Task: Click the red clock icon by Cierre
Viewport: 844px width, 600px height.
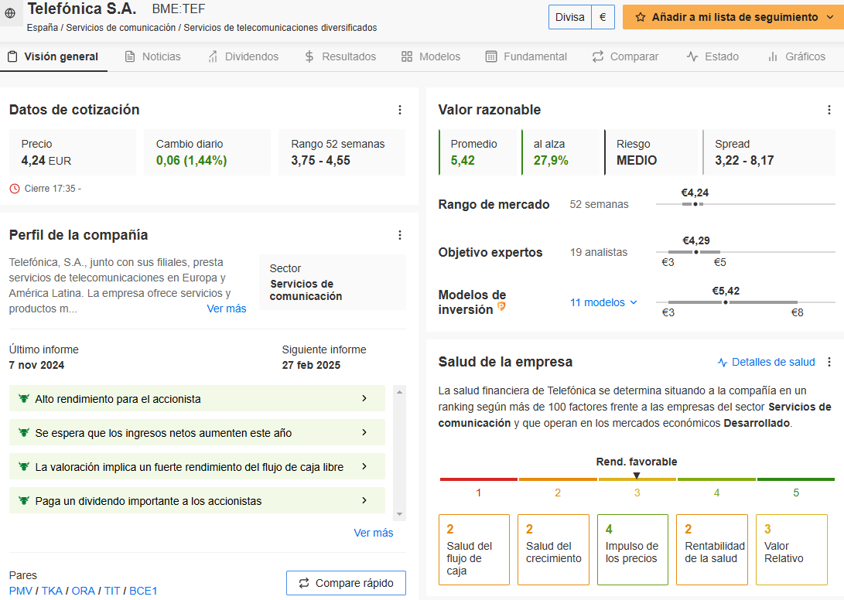Action: (15, 189)
